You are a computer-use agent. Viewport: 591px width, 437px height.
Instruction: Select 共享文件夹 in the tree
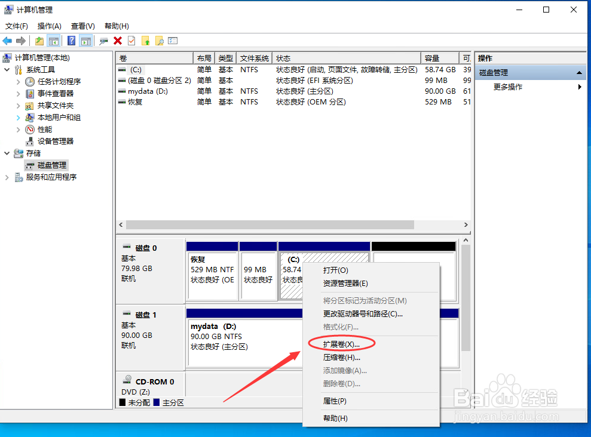56,106
